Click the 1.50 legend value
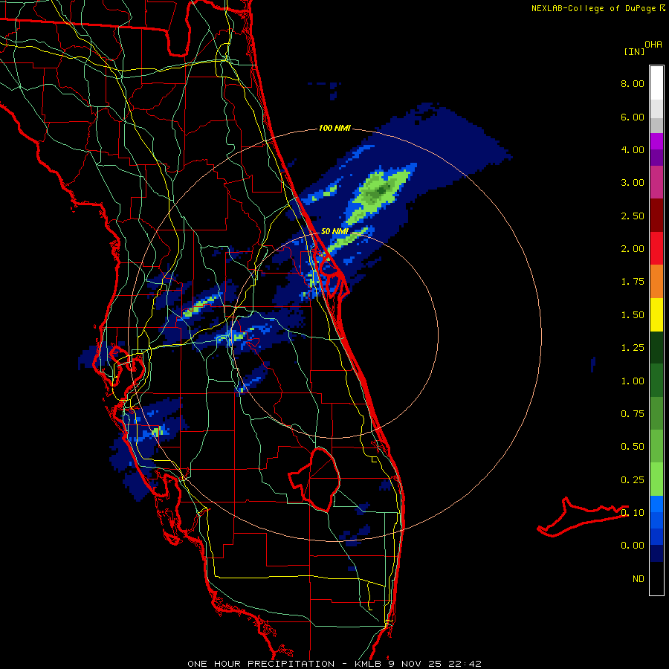Screen dimensions: 669x669 click(x=633, y=315)
